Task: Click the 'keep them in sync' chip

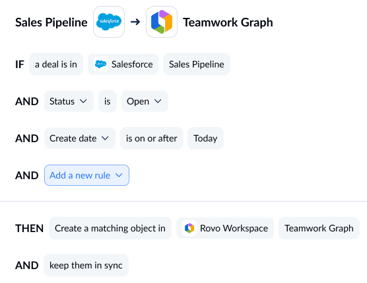Action: pyautogui.click(x=86, y=265)
